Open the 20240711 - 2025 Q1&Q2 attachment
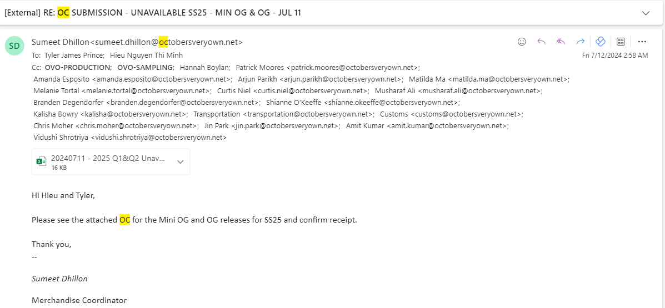Screen dimensions: 665x308 coord(108,162)
